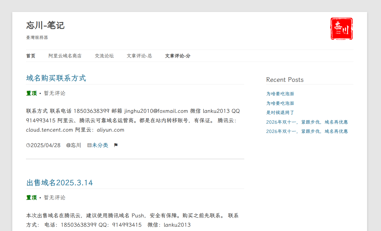381x231 pixels.
Task: Open the post 出售域名2025.3.14
Action: click(59, 183)
